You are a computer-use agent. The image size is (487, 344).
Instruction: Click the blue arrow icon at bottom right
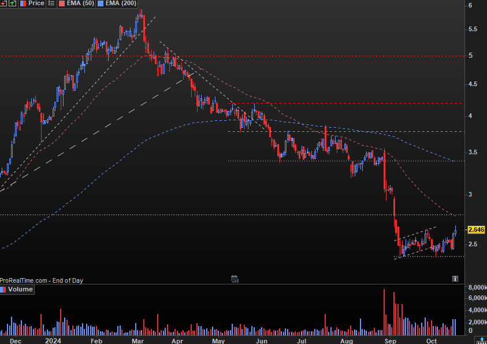(x=482, y=341)
